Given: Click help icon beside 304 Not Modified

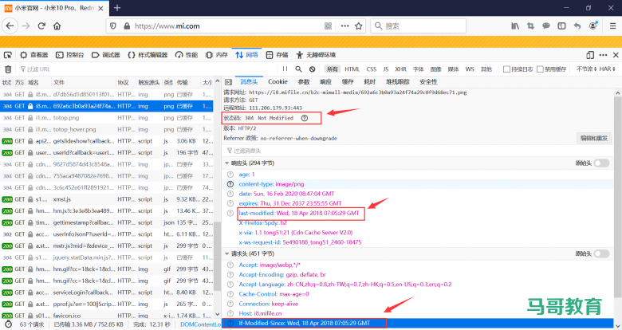Looking at the screenshot, I should [305, 118].
